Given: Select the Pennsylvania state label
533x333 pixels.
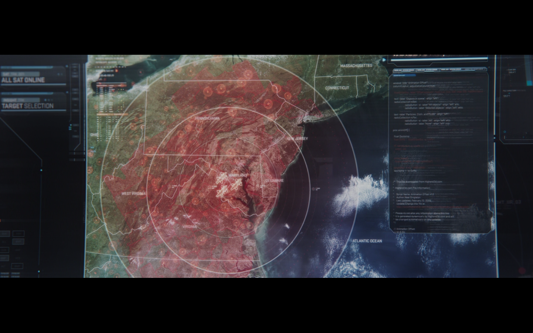Looking at the screenshot, I should [x=207, y=118].
